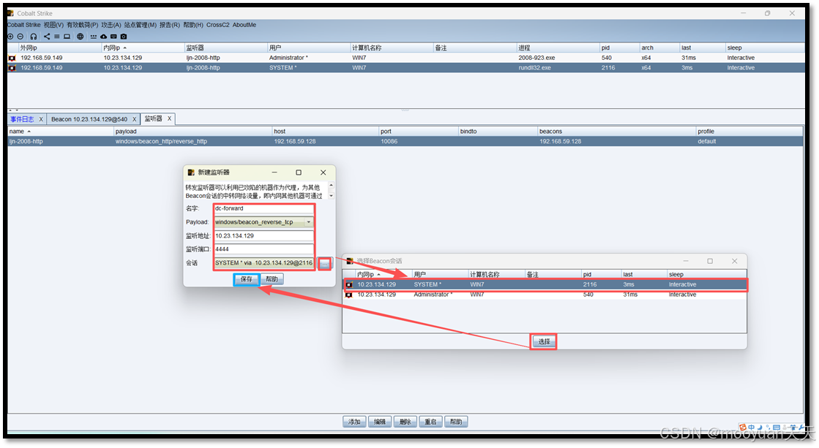
Task: Open screenshots via the camera icon
Action: pos(123,37)
